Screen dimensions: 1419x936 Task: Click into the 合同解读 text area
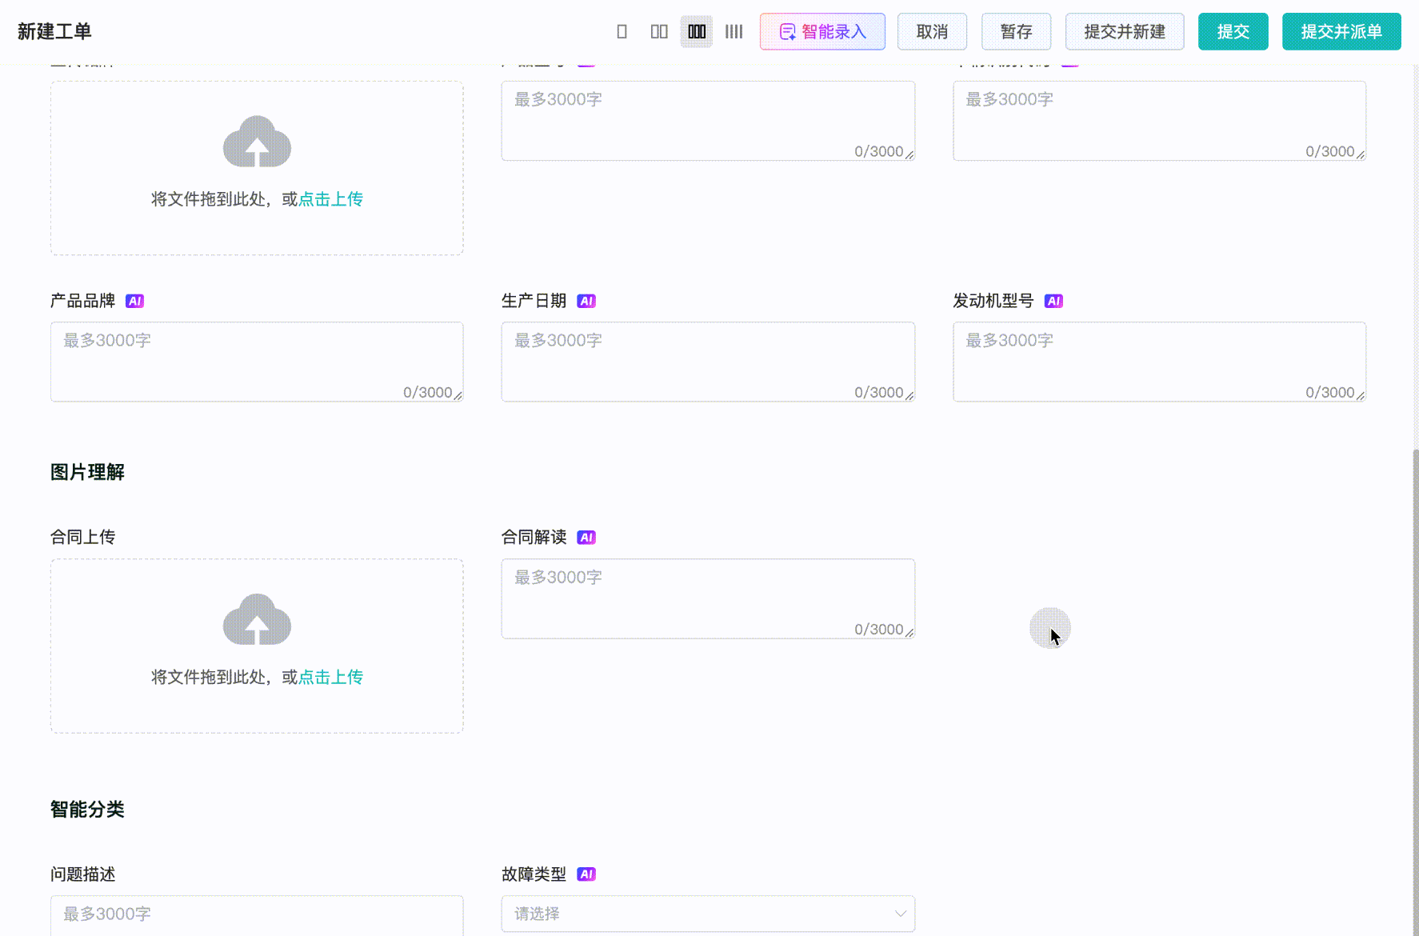coord(708,598)
